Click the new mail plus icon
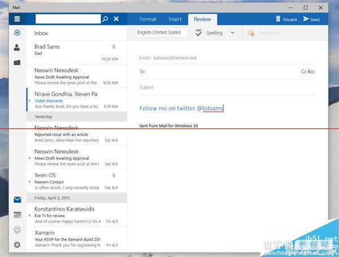The height and width of the screenshot is (257, 339). [x=18, y=32]
